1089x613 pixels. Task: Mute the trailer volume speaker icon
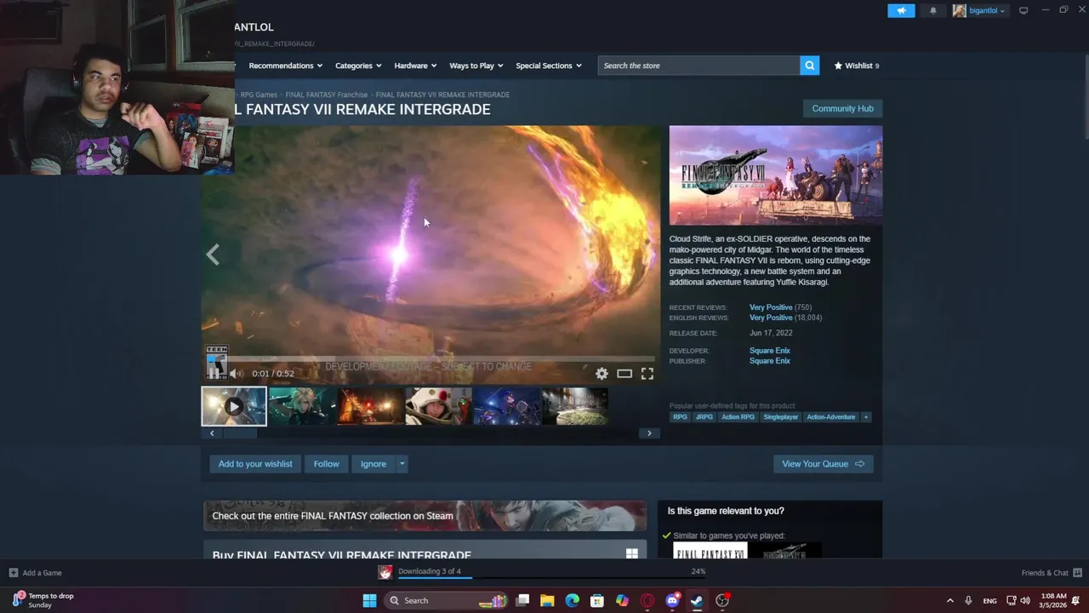point(236,374)
